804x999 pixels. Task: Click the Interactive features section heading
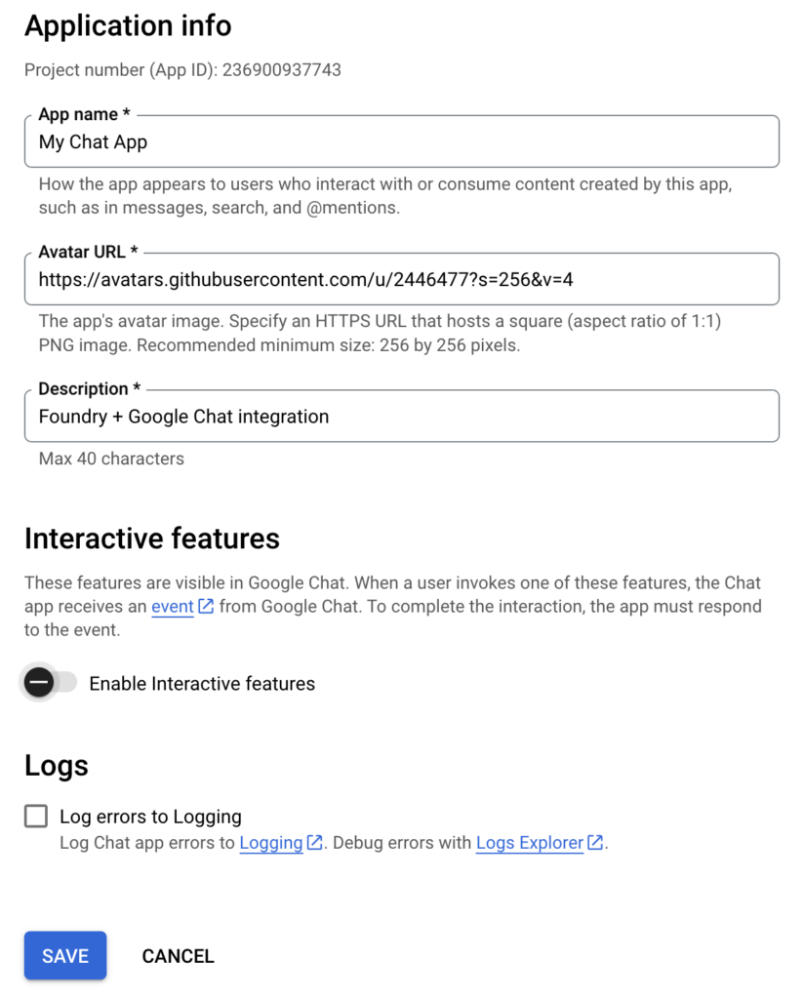tap(152, 539)
